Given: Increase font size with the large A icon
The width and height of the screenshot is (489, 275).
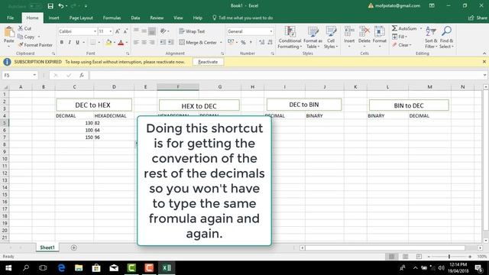Looking at the screenshot, I should [x=118, y=31].
